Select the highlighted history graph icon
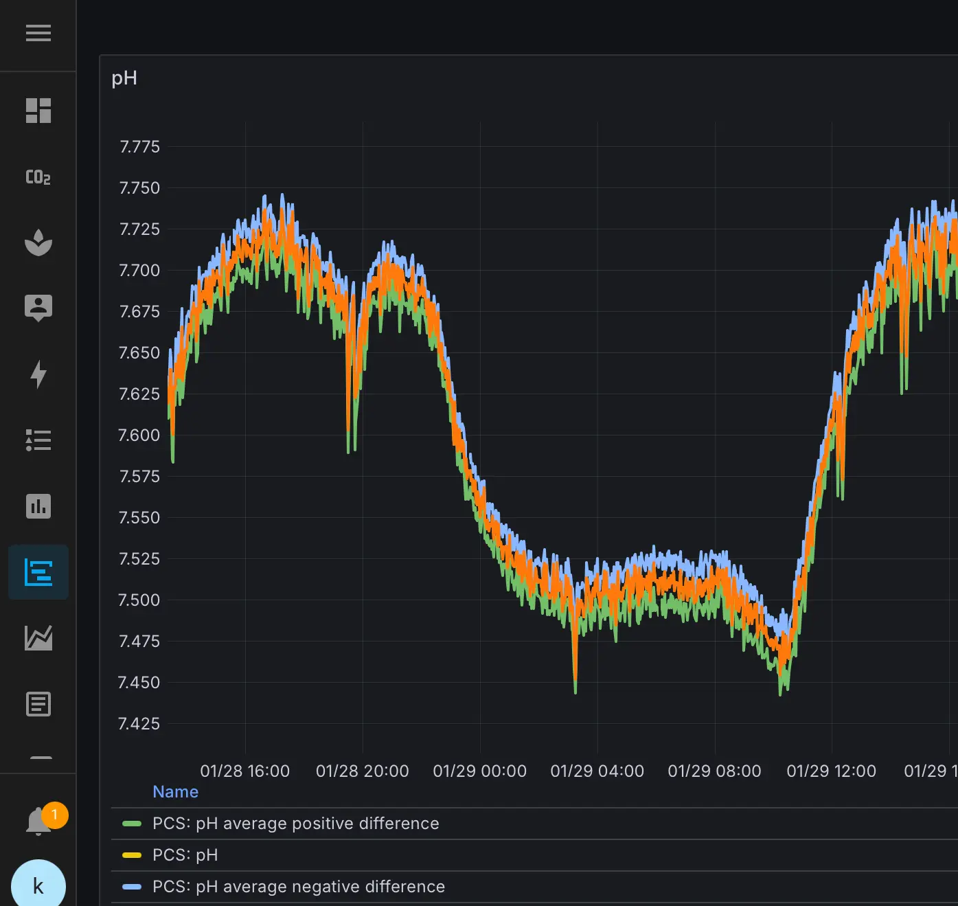This screenshot has height=906, width=958. pos(38,572)
